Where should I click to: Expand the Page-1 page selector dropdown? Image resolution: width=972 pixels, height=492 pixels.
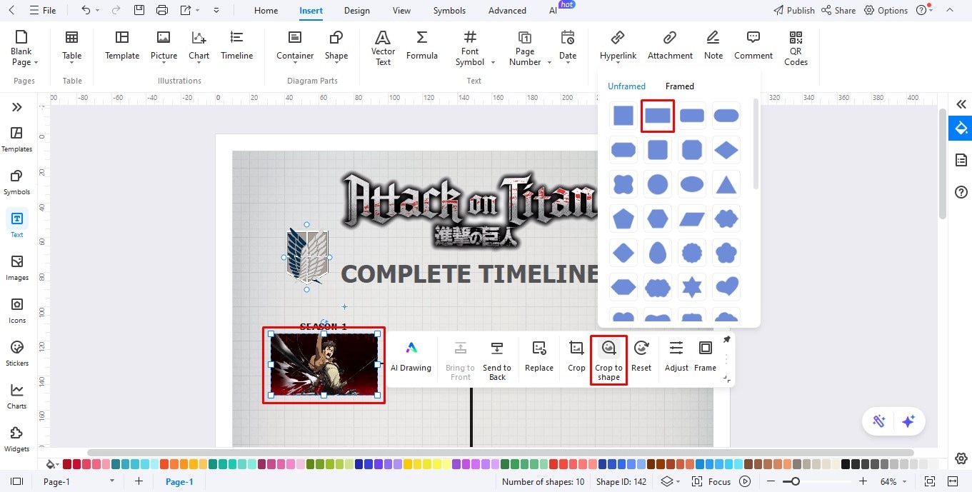pyautogui.click(x=111, y=482)
